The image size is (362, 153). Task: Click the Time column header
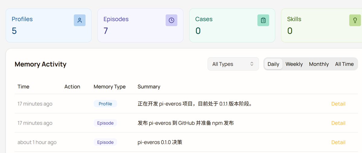23,87
